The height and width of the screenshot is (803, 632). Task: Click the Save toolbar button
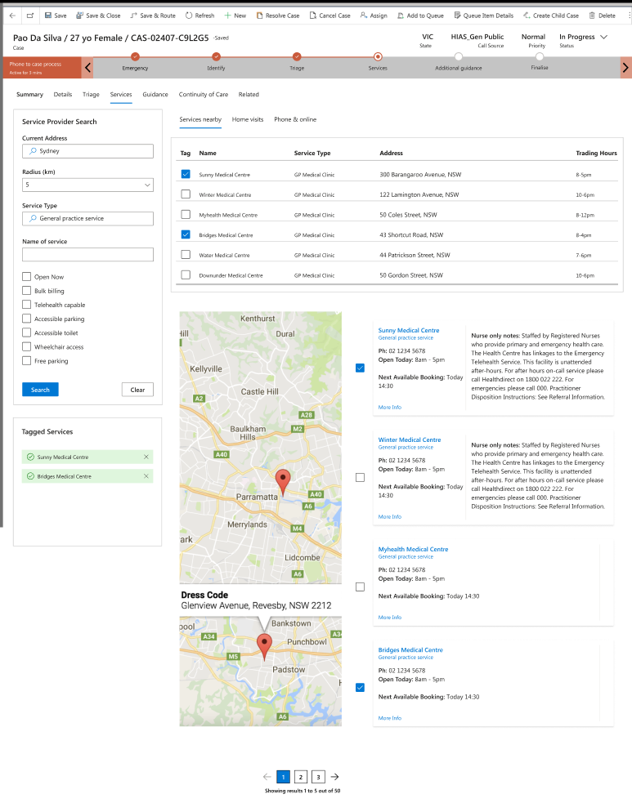click(x=56, y=16)
